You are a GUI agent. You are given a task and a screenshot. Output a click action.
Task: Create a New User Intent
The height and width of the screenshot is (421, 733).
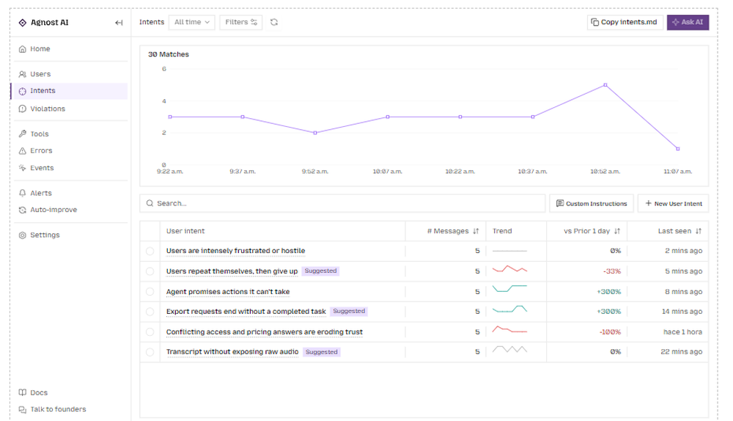coord(673,203)
